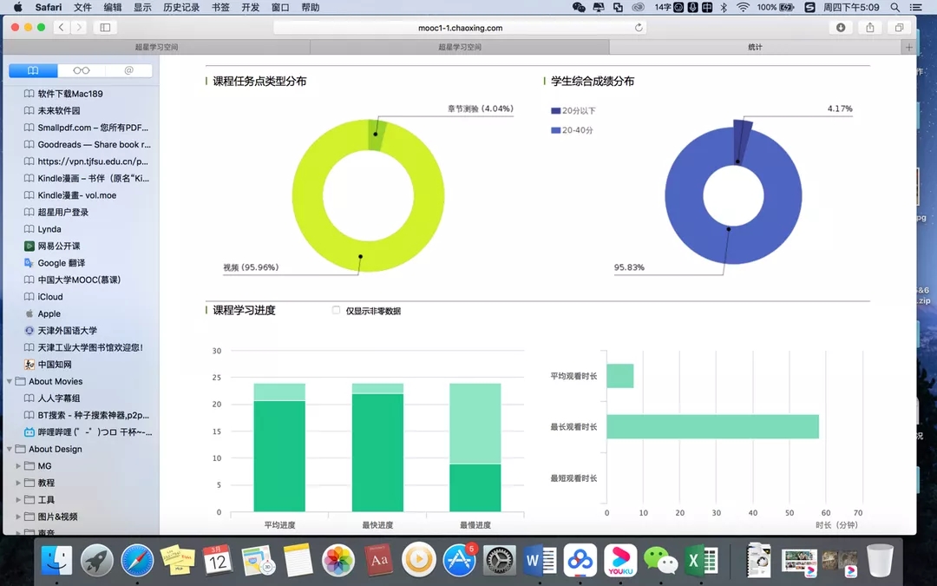Switch to the 统计 tab
The image size is (937, 586).
tap(755, 47)
